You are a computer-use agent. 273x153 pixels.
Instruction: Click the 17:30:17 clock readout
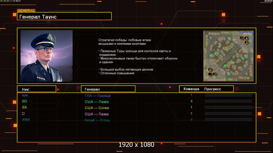pos(17,1)
